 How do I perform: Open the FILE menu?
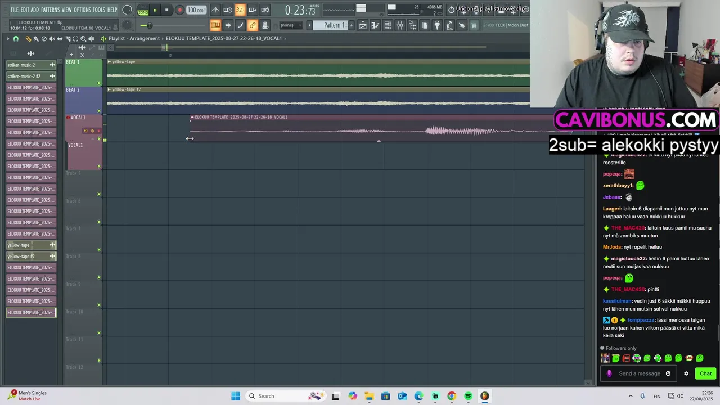click(15, 10)
